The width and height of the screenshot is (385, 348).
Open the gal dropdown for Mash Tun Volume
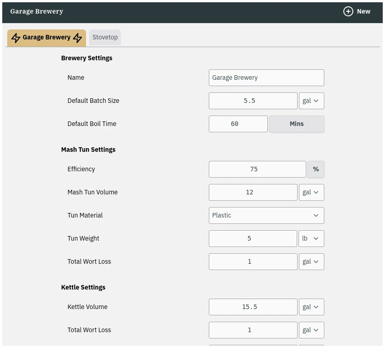pyautogui.click(x=311, y=192)
